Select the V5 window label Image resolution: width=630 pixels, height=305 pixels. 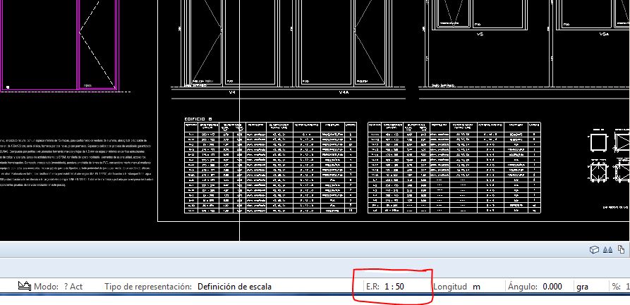point(480,35)
